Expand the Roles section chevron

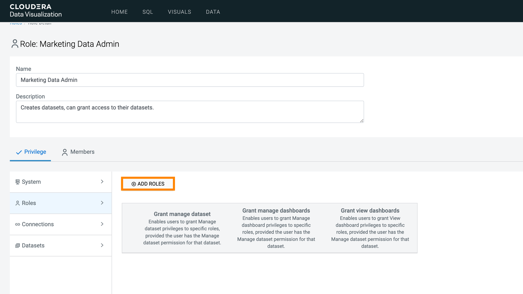click(102, 203)
